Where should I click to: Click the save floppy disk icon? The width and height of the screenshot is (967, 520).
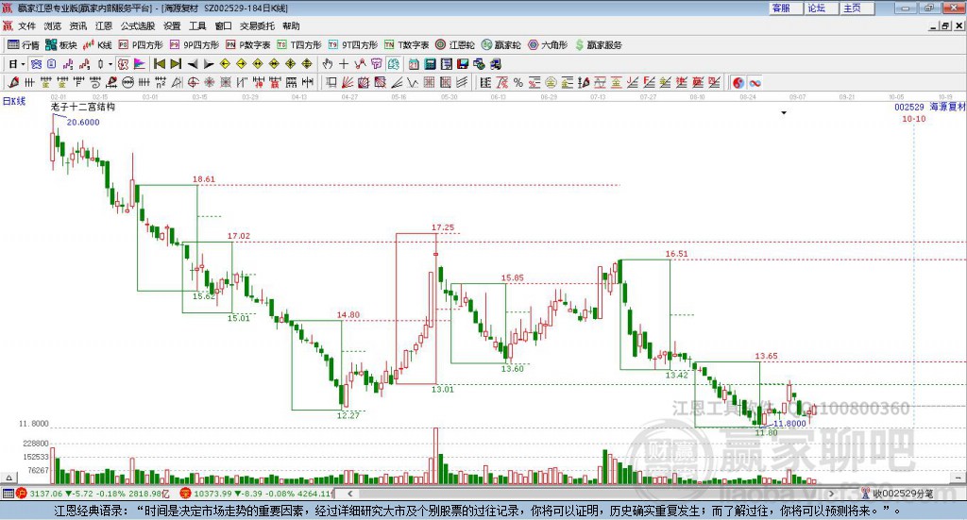point(463,64)
